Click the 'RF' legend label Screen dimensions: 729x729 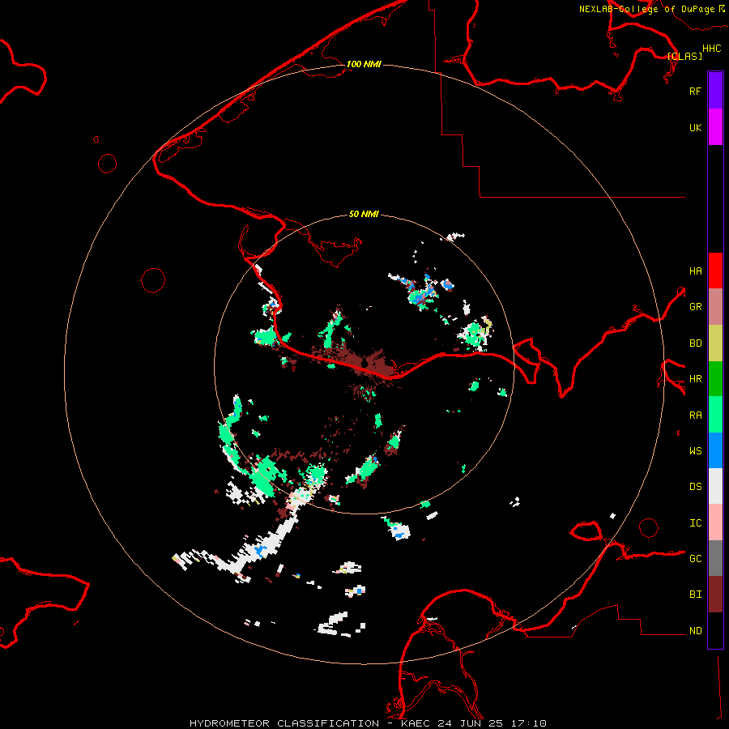click(695, 91)
